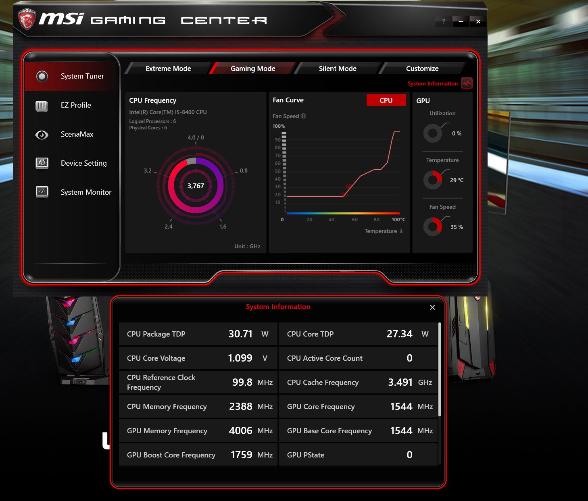
Task: Click the rainbow temperature color bar
Action: coord(343,213)
